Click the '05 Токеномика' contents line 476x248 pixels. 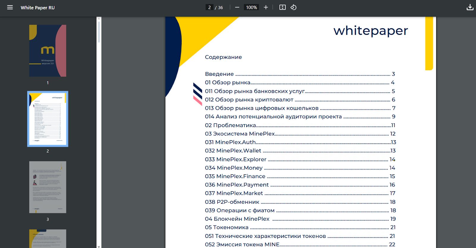point(300,227)
